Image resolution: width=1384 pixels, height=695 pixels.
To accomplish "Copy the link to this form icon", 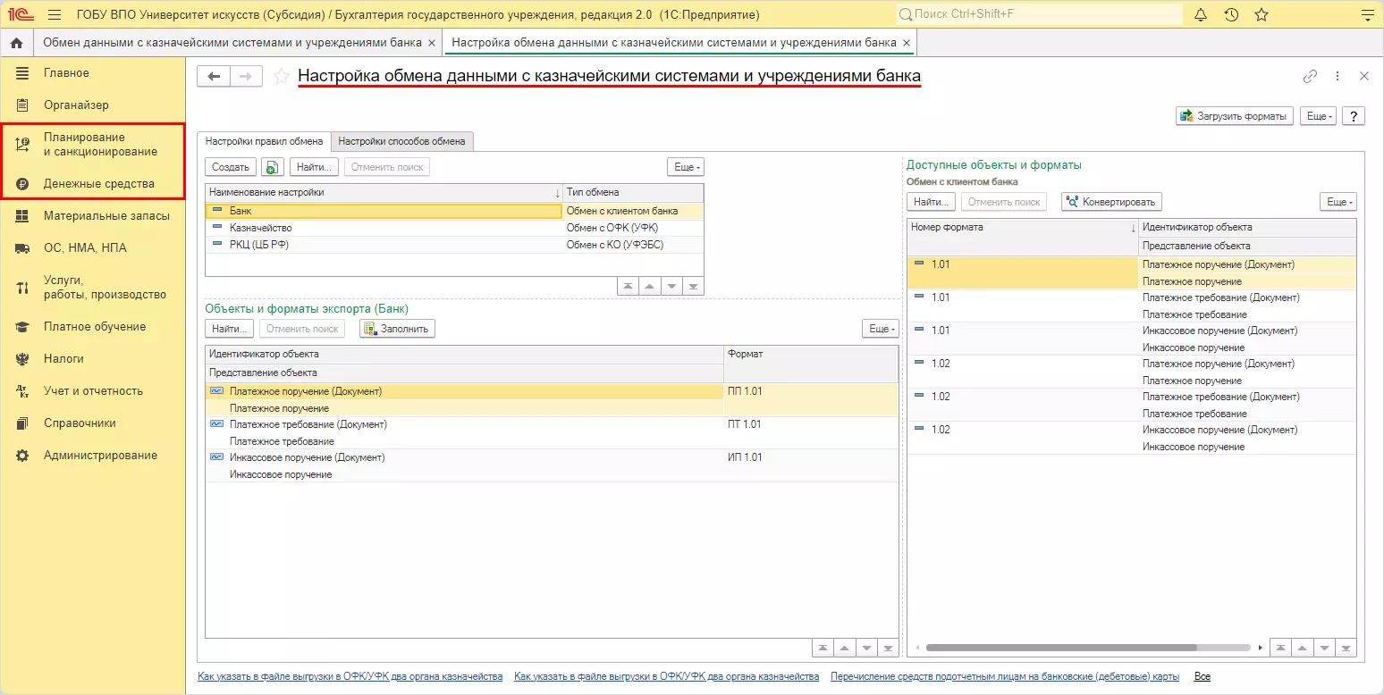I will tap(1310, 77).
